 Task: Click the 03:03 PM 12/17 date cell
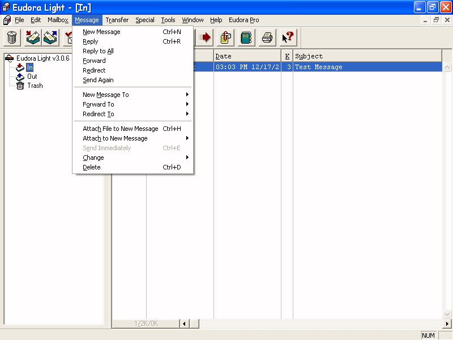pyautogui.click(x=247, y=67)
